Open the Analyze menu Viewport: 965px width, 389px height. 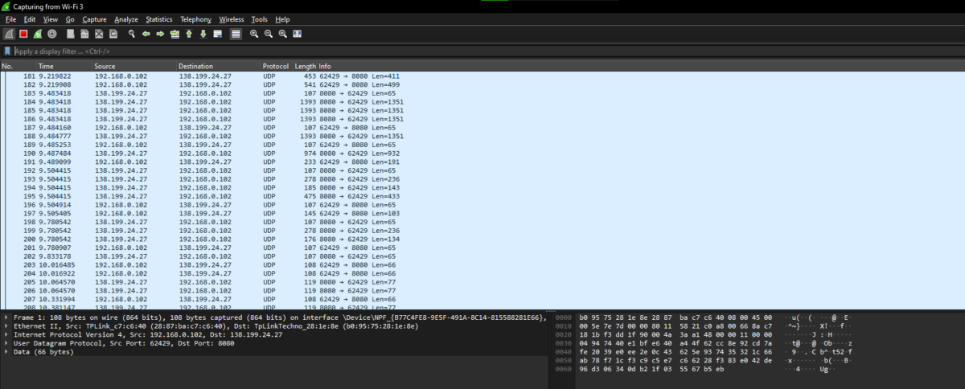(125, 18)
